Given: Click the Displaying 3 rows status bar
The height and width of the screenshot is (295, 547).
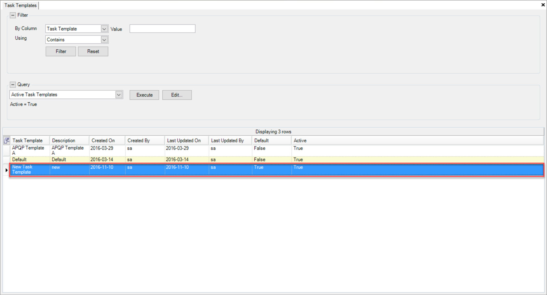Looking at the screenshot, I should tap(273, 132).
